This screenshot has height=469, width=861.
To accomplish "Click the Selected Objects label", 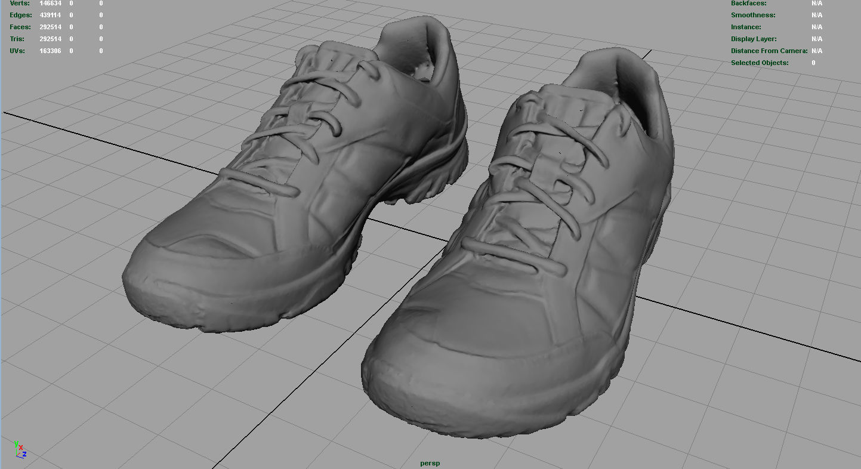I will click(x=760, y=63).
